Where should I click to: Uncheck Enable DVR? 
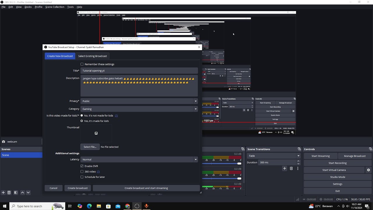[x=82, y=166]
